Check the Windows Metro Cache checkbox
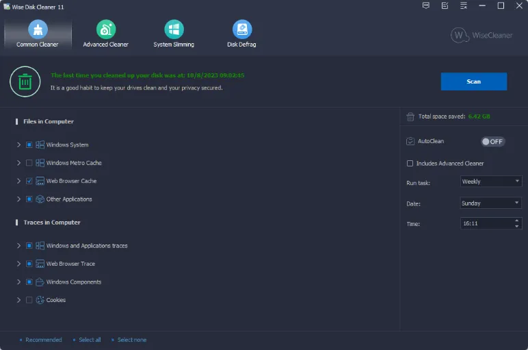The image size is (528, 350). click(29, 163)
